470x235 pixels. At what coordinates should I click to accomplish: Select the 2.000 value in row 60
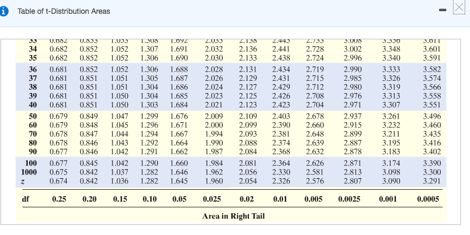213,124
